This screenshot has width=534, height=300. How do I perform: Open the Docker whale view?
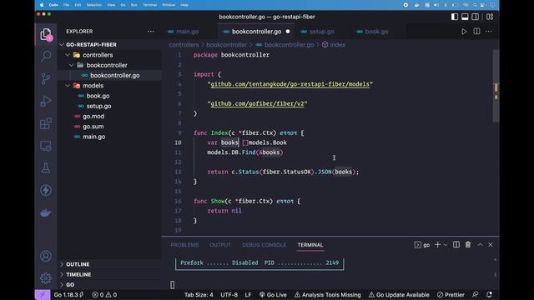(x=46, y=213)
